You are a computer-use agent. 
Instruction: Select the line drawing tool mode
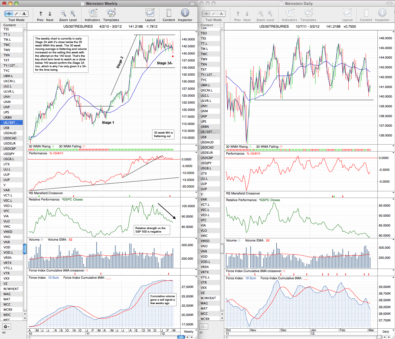click(x=17, y=14)
